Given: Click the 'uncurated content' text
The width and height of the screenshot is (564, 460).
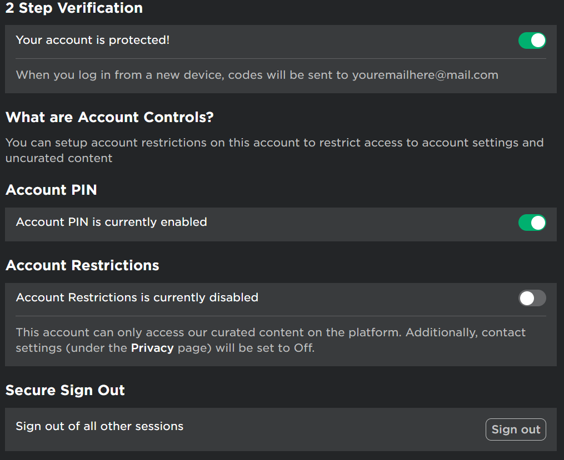Looking at the screenshot, I should pyautogui.click(x=59, y=158).
